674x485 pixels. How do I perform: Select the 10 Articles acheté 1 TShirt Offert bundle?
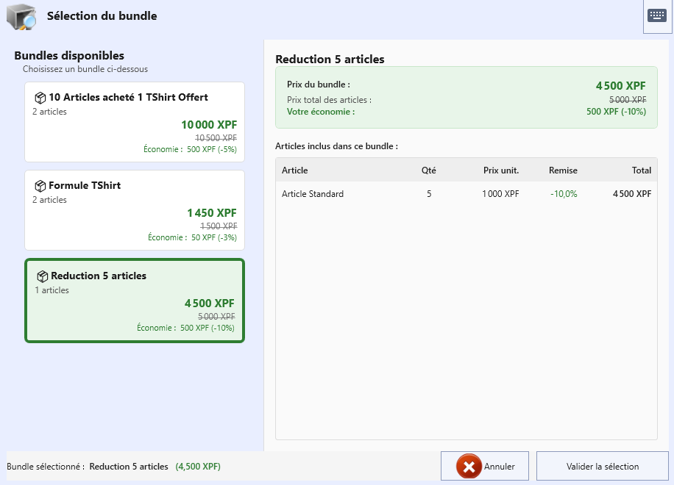point(135,122)
